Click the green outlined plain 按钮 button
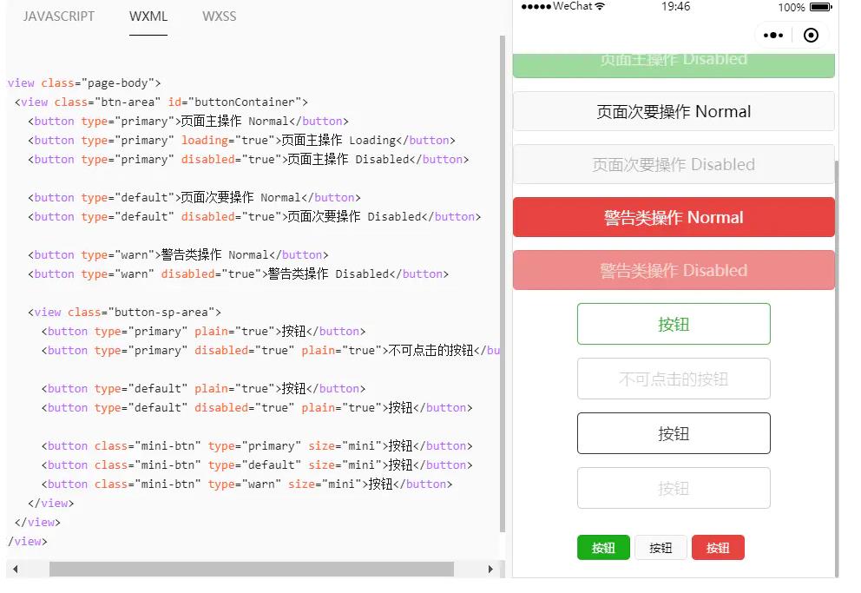This screenshot has height=593, width=861. (674, 323)
